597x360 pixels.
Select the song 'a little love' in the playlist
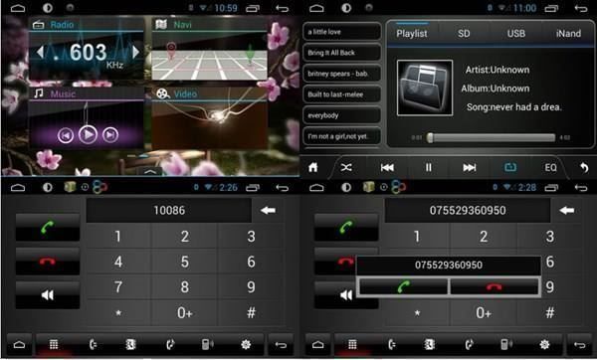coord(342,32)
